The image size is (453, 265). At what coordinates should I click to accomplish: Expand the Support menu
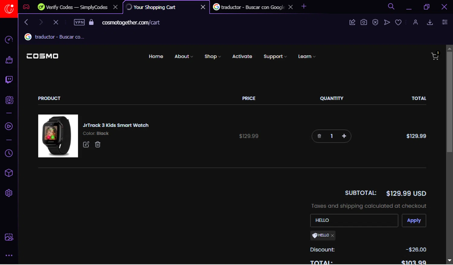[x=275, y=56]
